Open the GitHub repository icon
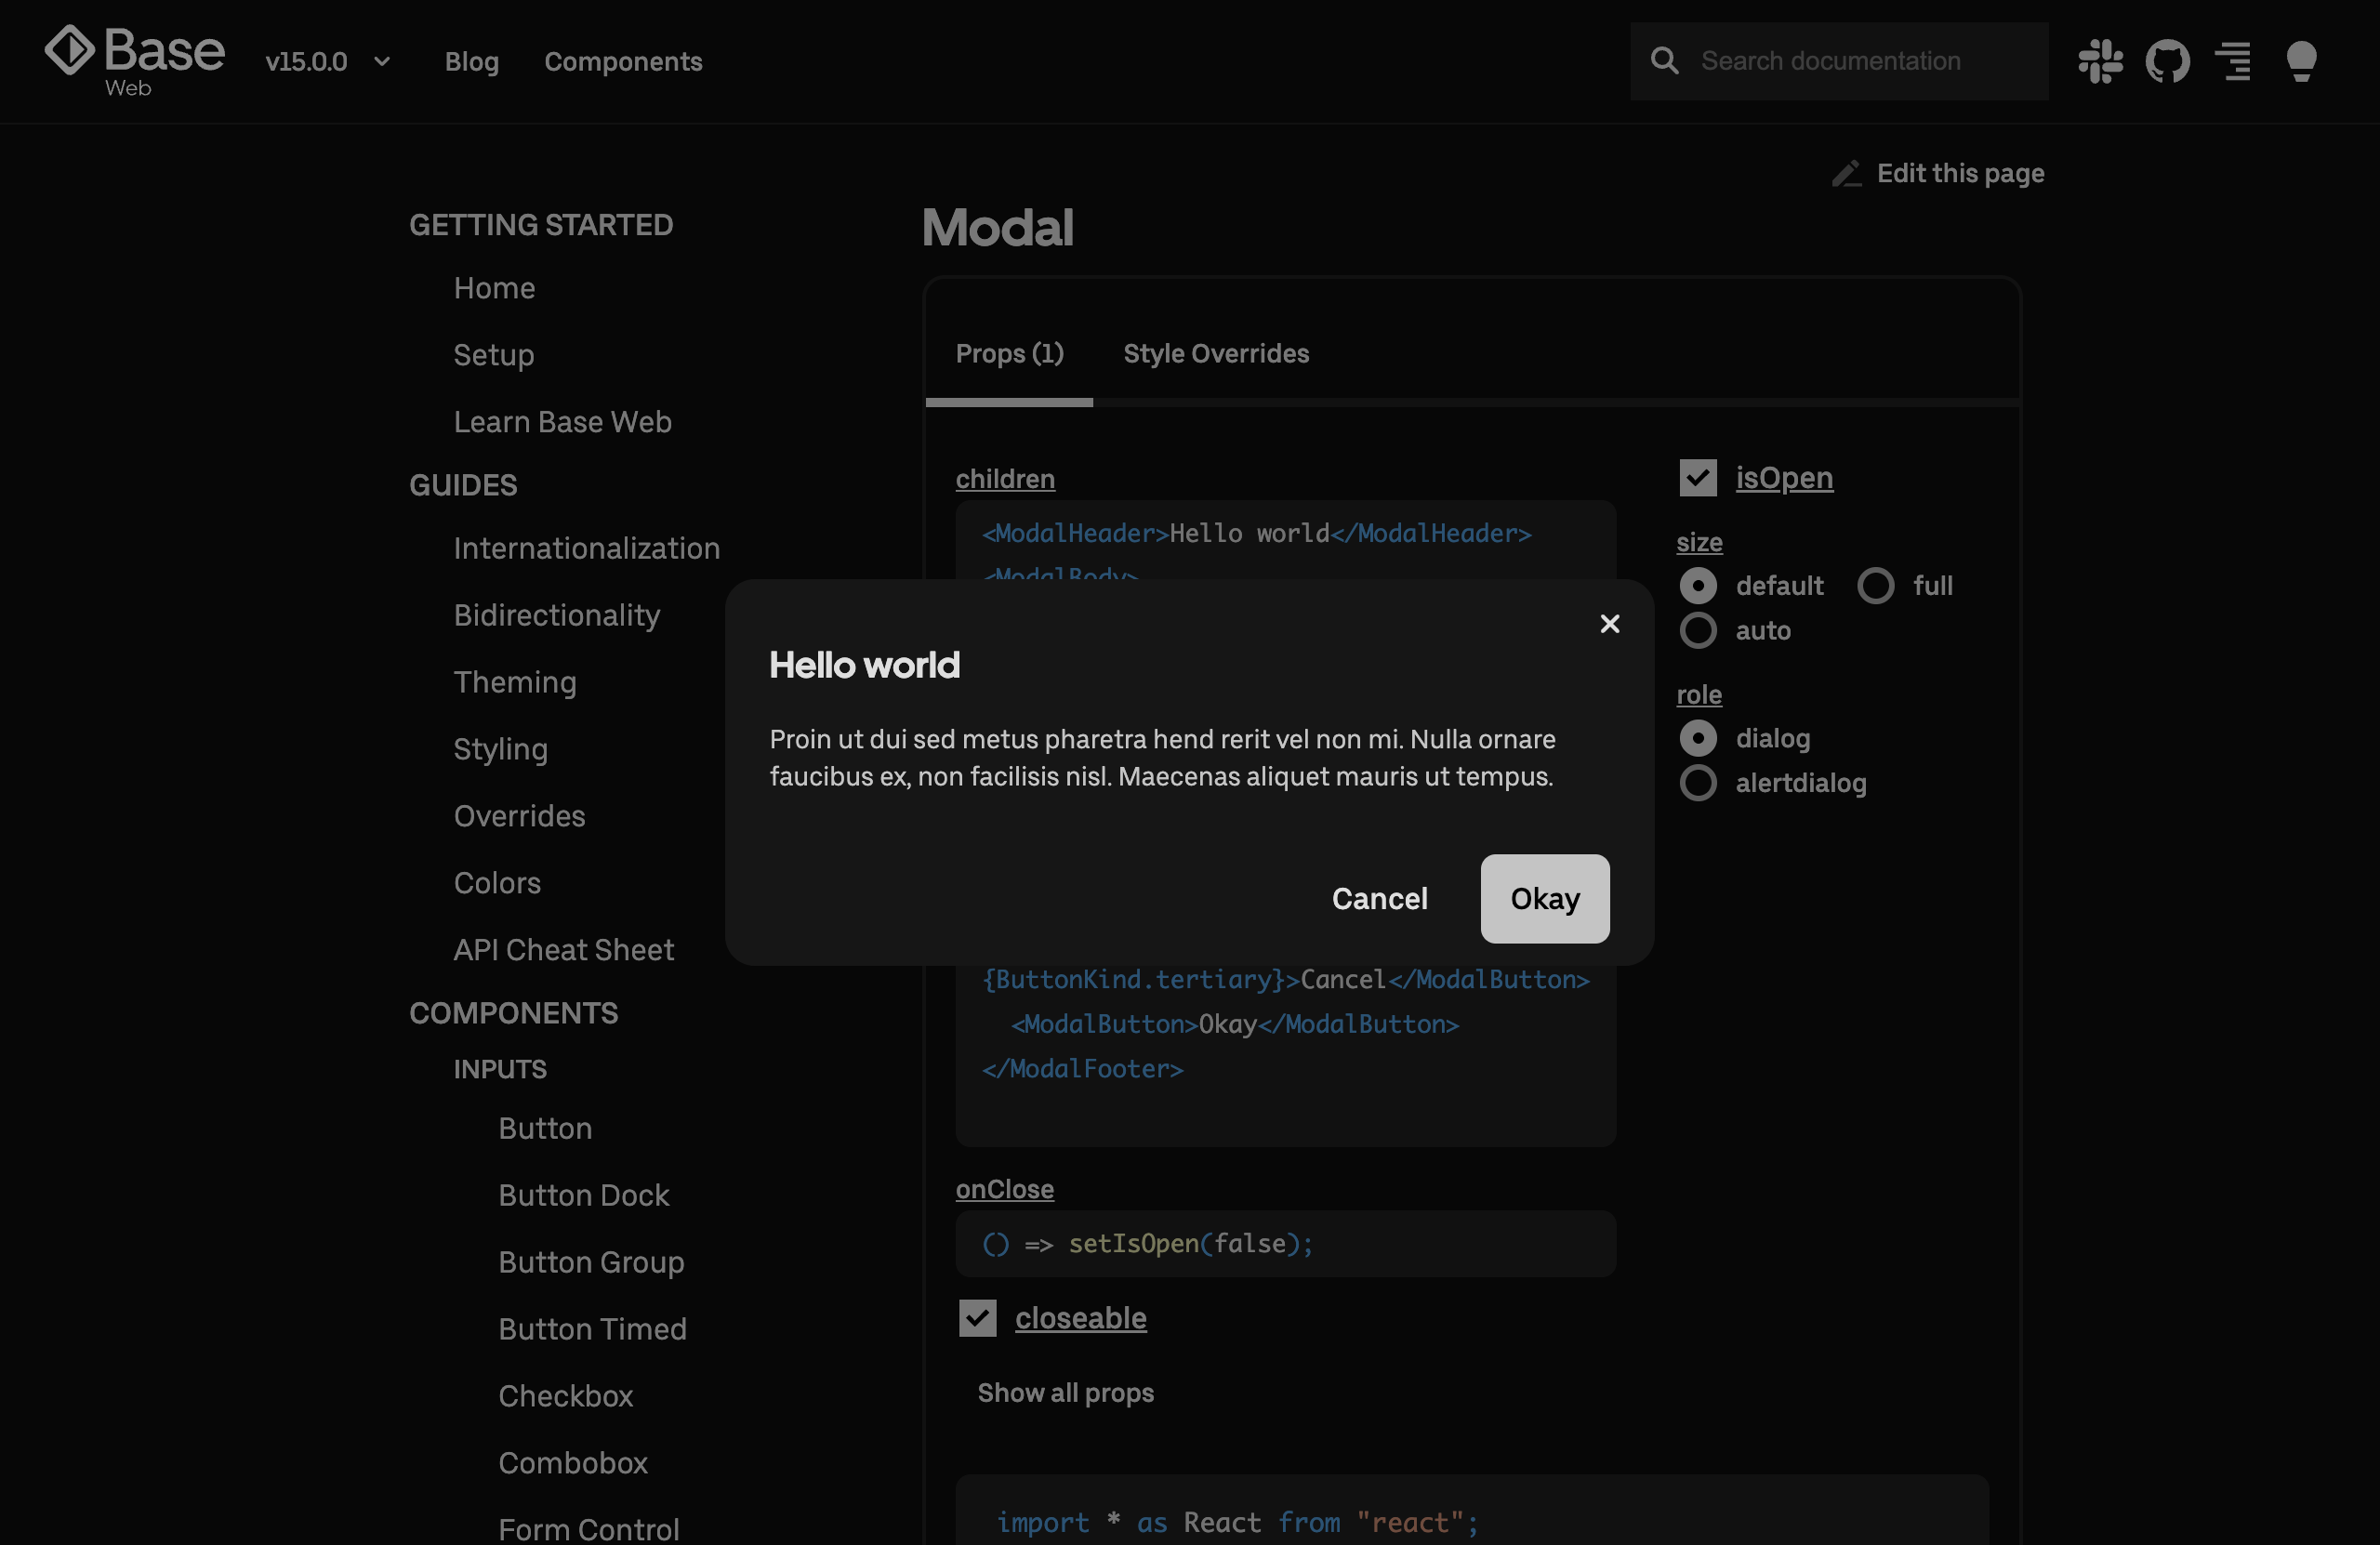 point(2167,61)
